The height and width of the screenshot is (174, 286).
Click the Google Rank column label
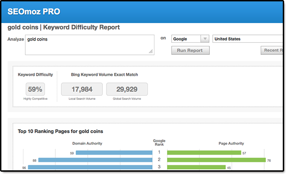point(159,143)
